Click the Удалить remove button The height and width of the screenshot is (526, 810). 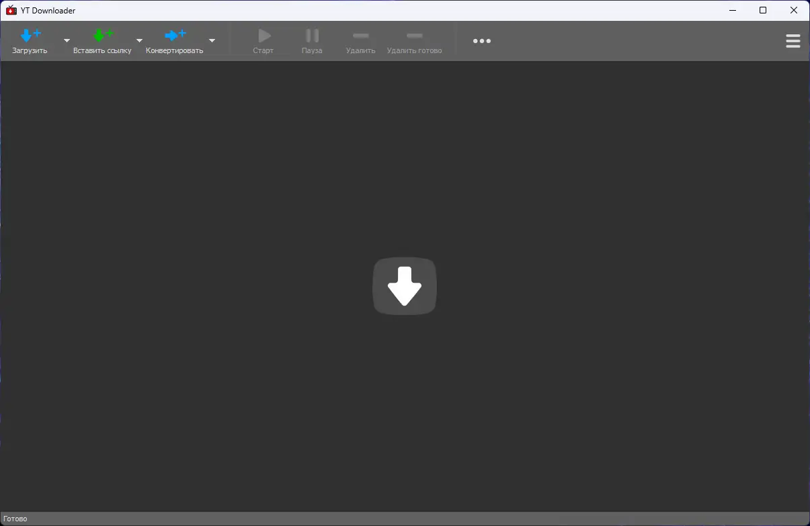tap(360, 41)
